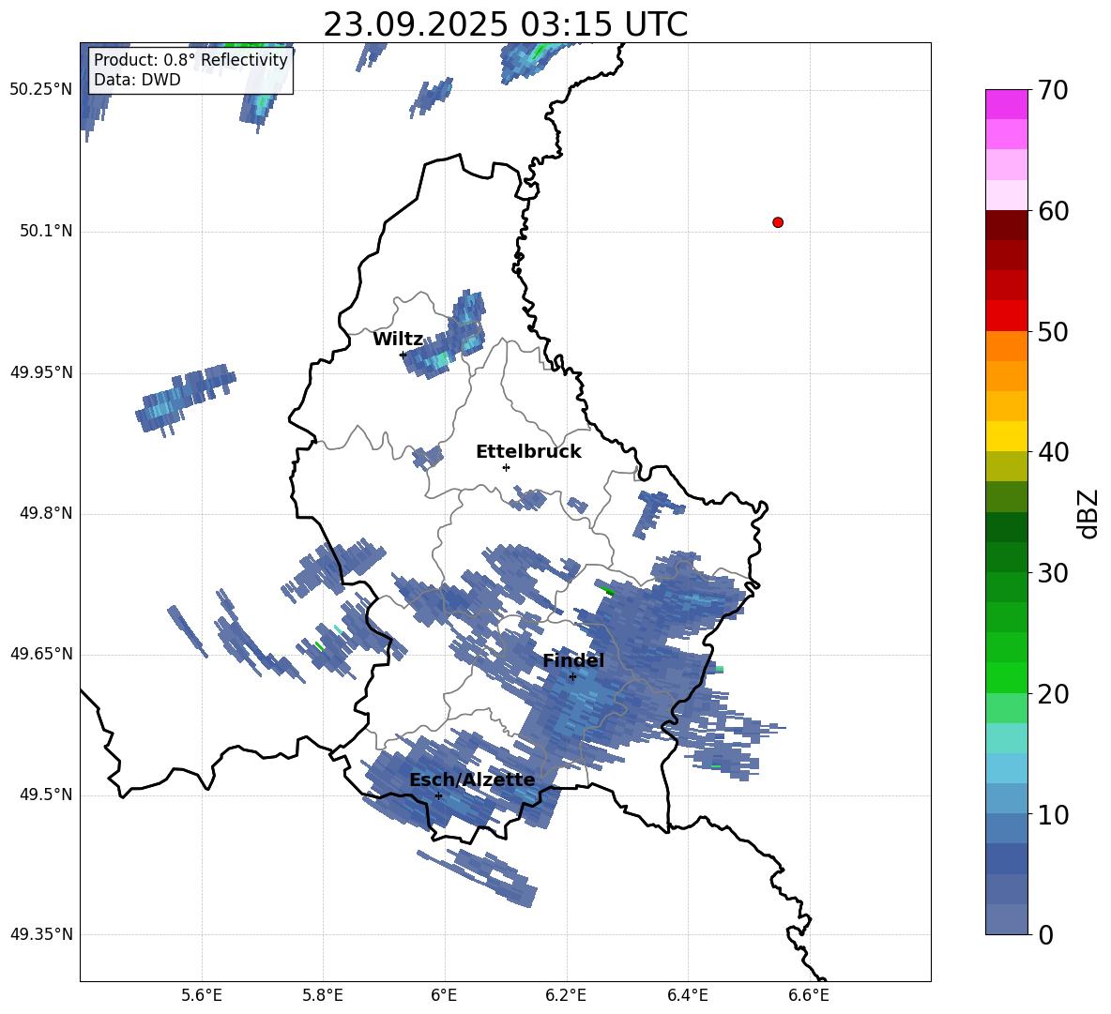Click the red radar location dot
The height and width of the screenshot is (1014, 1111).
coord(778,222)
